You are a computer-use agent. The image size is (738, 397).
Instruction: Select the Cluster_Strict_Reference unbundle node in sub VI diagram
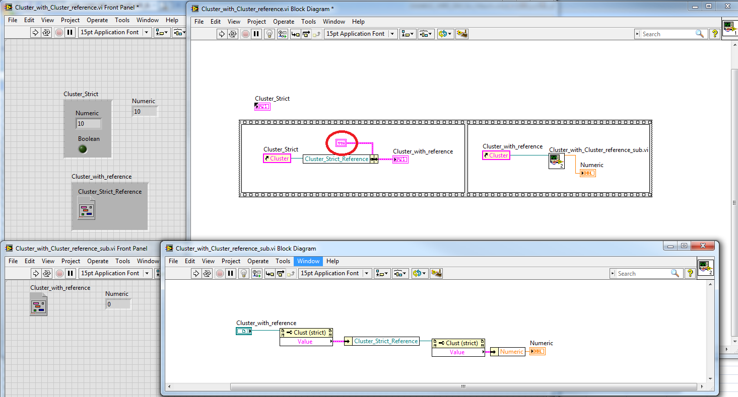click(x=382, y=341)
